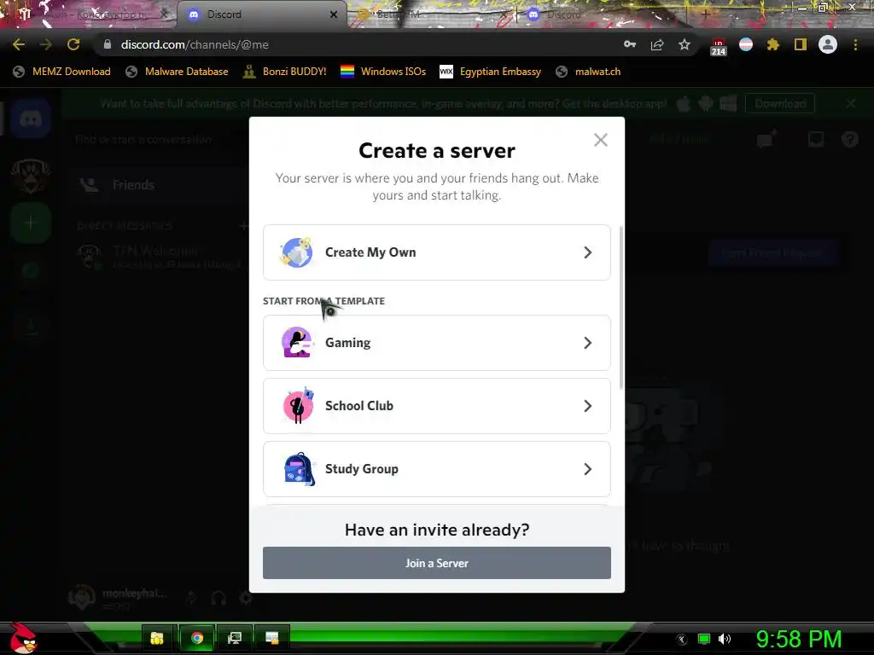Screen dimensions: 874x655
Task: Open Discord user settings gear
Action: [x=246, y=599]
